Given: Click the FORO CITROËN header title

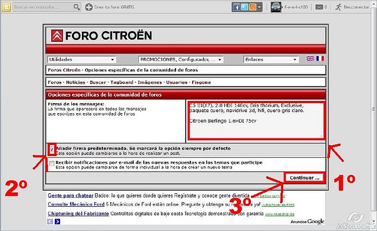Looking at the screenshot, I should [x=108, y=35].
